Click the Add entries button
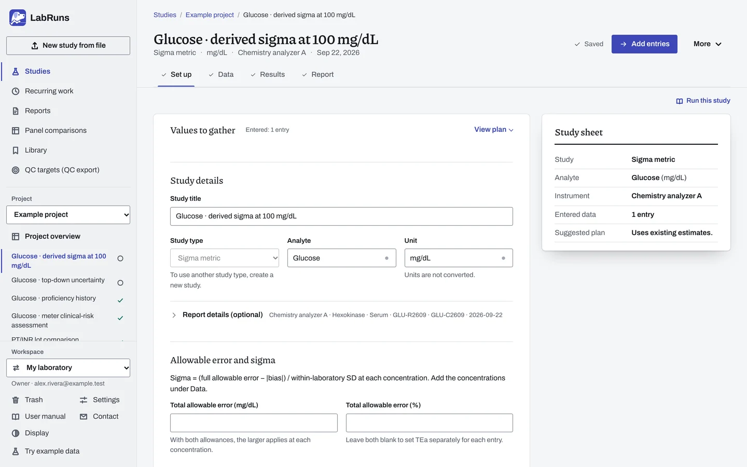 click(x=644, y=44)
